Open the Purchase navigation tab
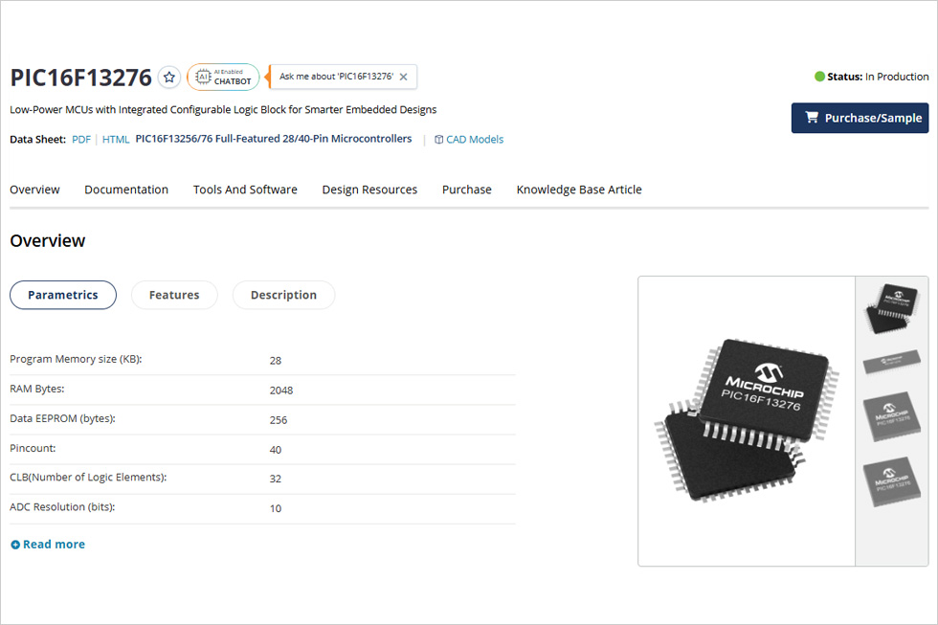Image resolution: width=938 pixels, height=625 pixels. pos(467,190)
